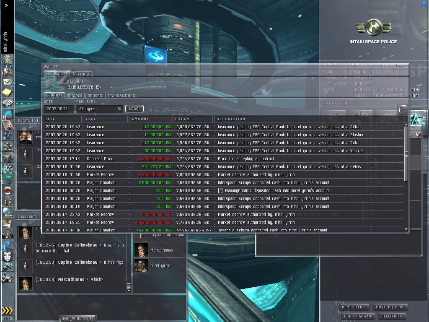Viewport: 429px width, 322px height.
Task: Click the Wallet journal scrollbar up arrow
Action: pyautogui.click(x=406, y=125)
